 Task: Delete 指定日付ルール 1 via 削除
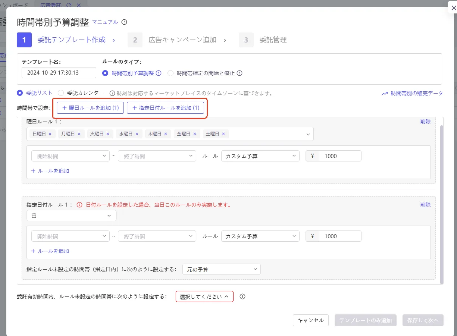pyautogui.click(x=426, y=205)
